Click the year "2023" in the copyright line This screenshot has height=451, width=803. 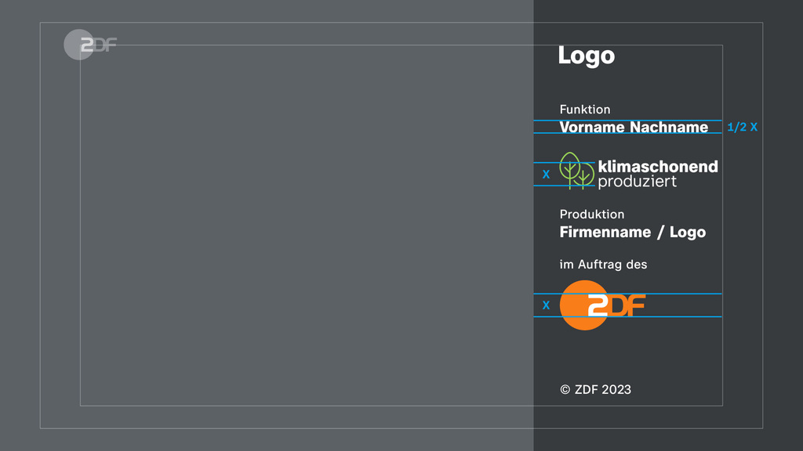[x=616, y=390]
